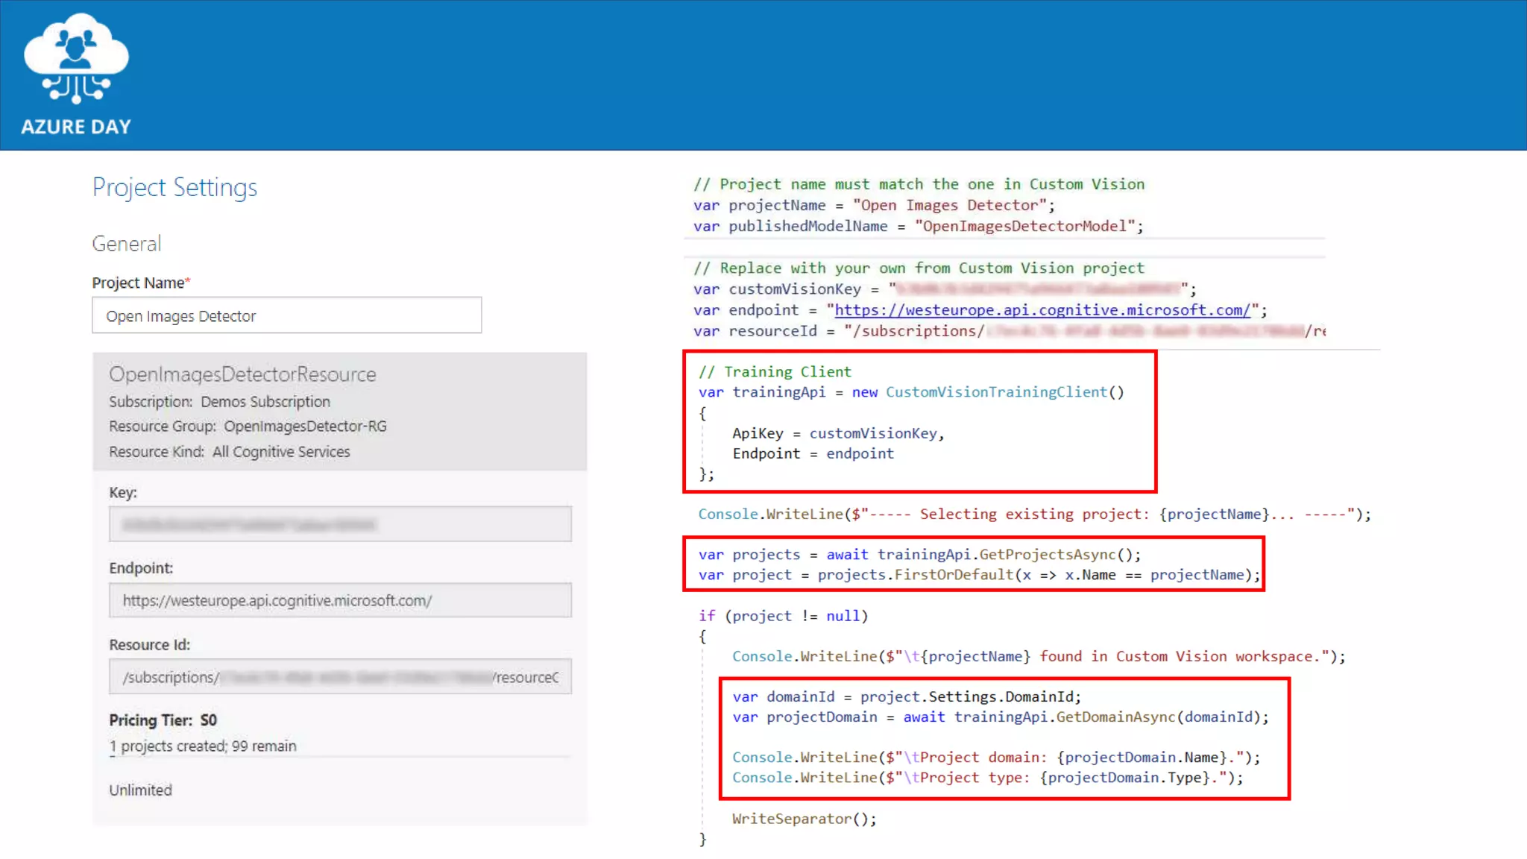Click the Project Settings heading
Viewport: 1527px width, 859px height.
coord(174,187)
